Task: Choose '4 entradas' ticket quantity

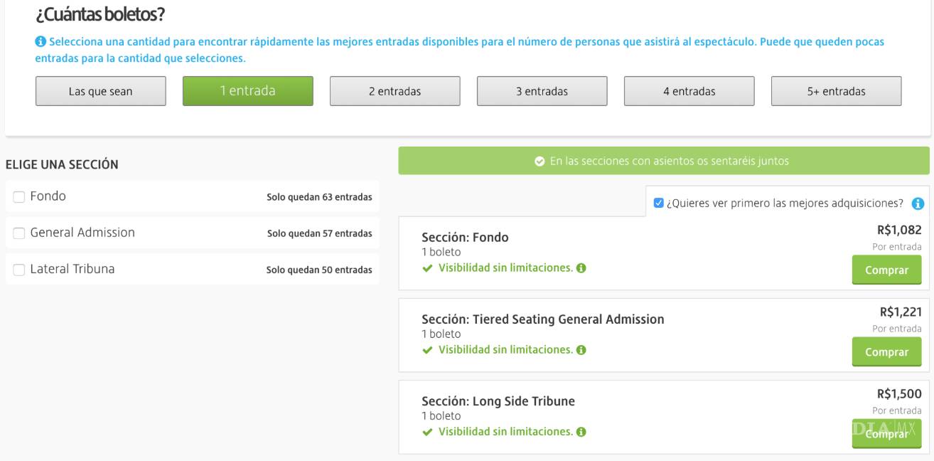Action: [x=689, y=91]
